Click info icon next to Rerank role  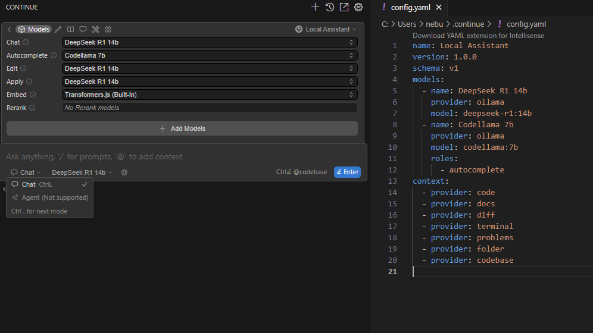click(x=32, y=108)
